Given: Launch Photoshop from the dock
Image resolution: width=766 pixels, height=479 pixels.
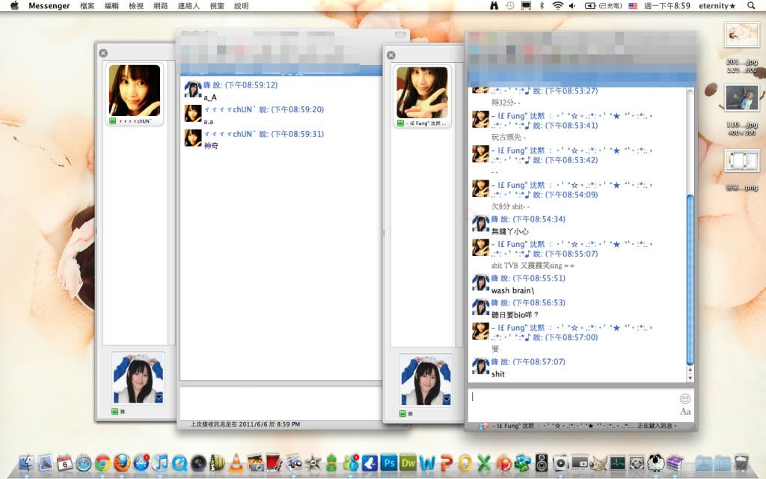Looking at the screenshot, I should 388,463.
